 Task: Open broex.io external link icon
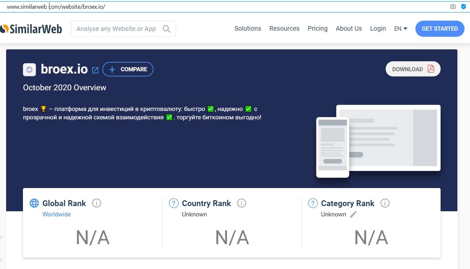95,70
